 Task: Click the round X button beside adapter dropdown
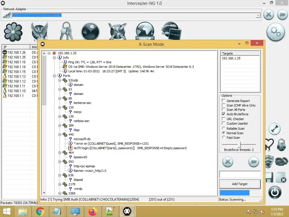pyautogui.click(x=269, y=15)
